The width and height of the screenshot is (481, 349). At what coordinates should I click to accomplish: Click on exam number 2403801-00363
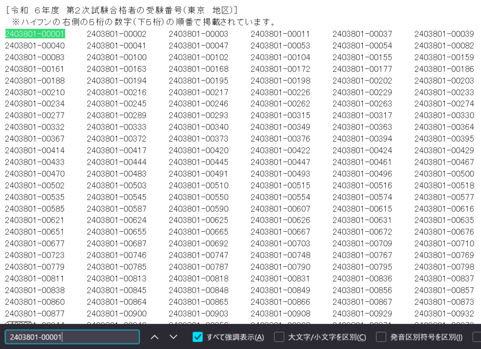[x=362, y=127]
